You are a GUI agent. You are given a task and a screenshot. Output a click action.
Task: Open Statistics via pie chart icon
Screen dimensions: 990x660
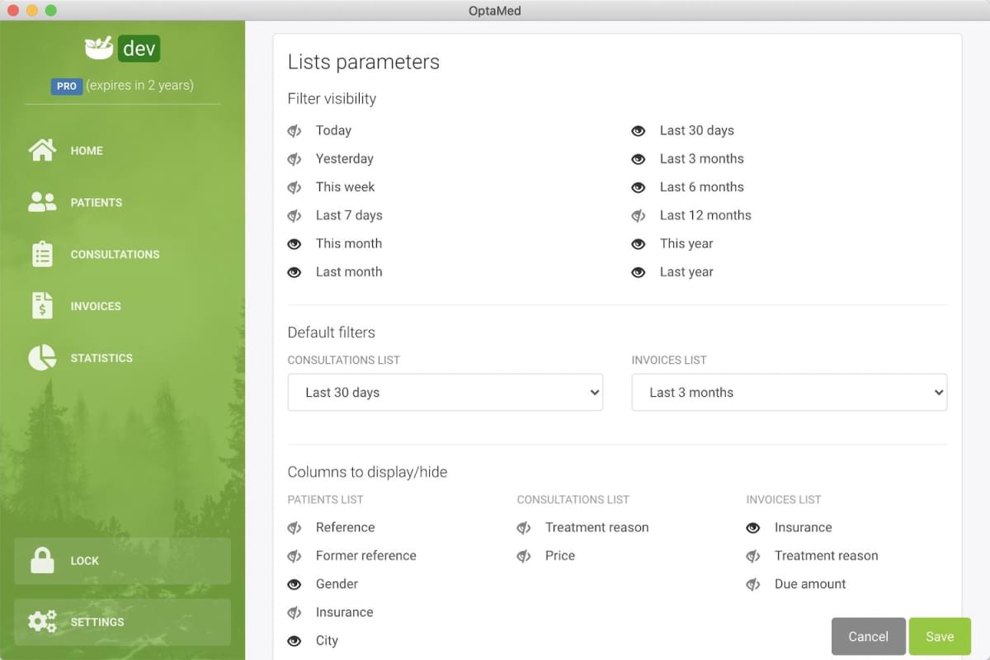click(41, 357)
